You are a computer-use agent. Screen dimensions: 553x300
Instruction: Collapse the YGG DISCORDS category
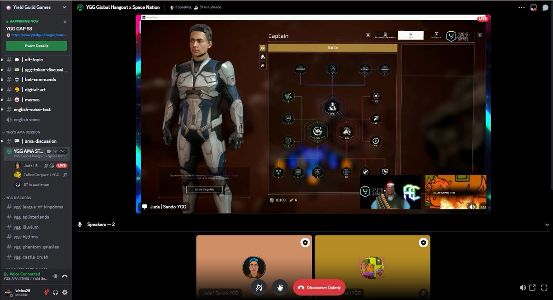click(x=17, y=198)
